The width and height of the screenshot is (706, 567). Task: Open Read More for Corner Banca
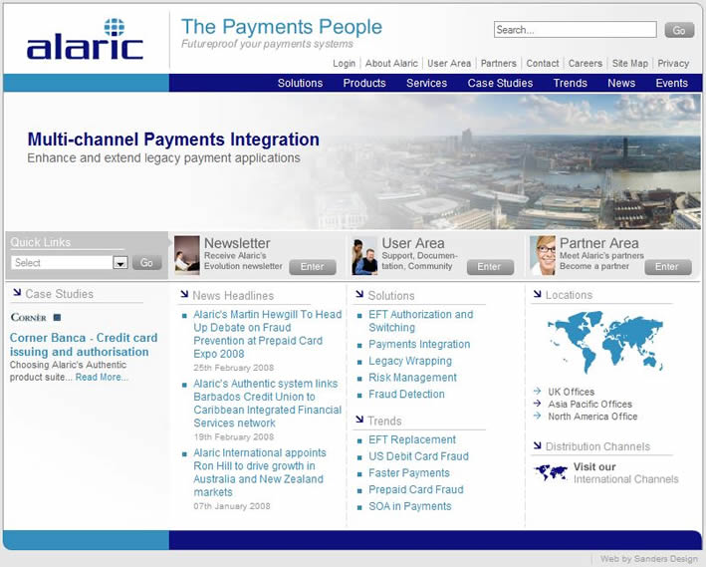102,378
